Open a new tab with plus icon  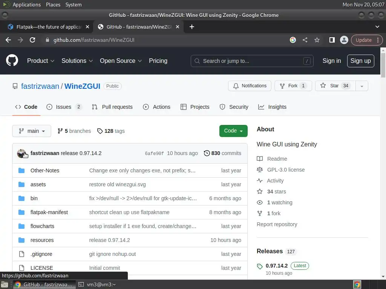192,27
